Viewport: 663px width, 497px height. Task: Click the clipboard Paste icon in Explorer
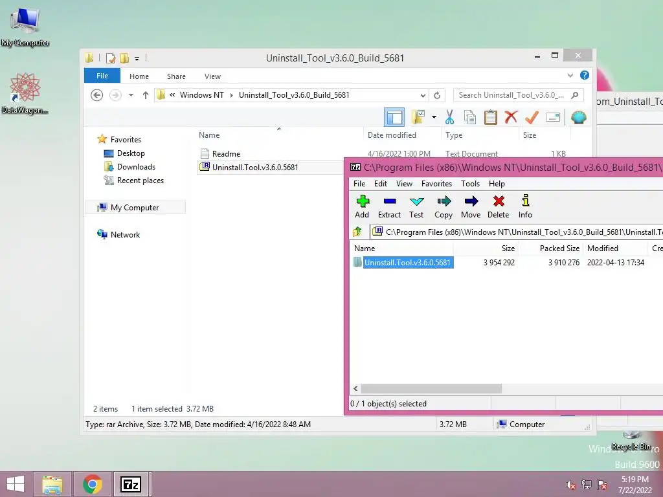tap(491, 117)
